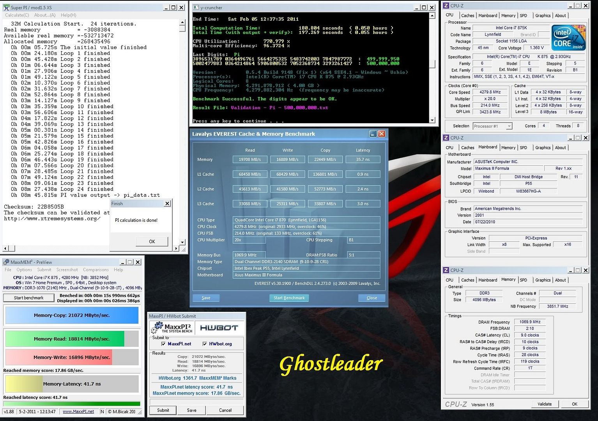Click Start benchmark in MaxxMEM
The image size is (598, 421).
click(29, 298)
